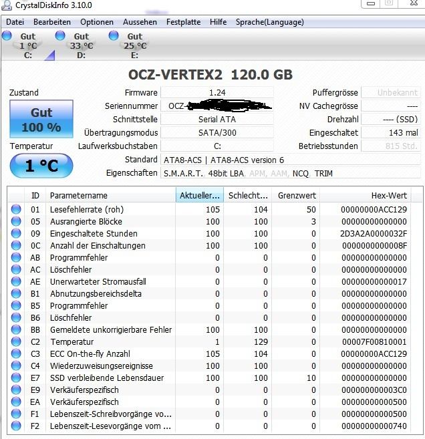Sort by Parametername column header
This screenshot has height=439, width=425.
click(110, 195)
